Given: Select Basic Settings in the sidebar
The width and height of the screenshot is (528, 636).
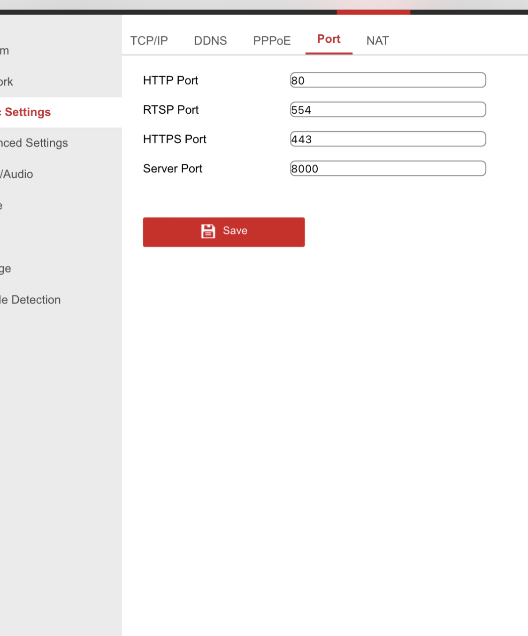Looking at the screenshot, I should [27, 112].
